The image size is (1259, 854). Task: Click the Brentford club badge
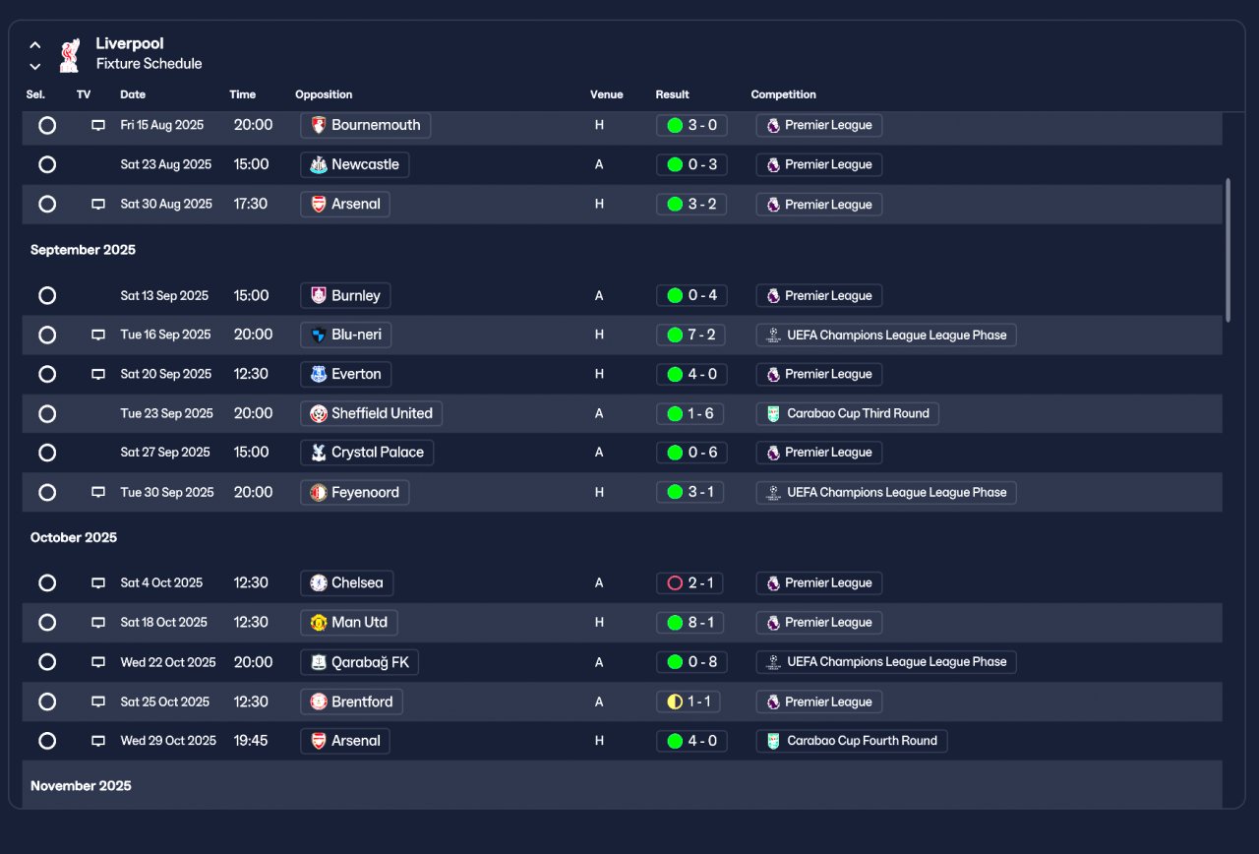(319, 701)
